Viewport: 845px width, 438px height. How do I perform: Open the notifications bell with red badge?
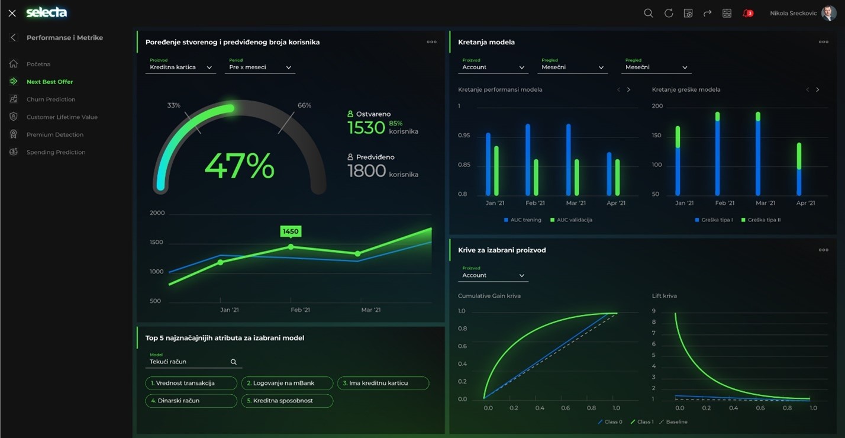[747, 13]
